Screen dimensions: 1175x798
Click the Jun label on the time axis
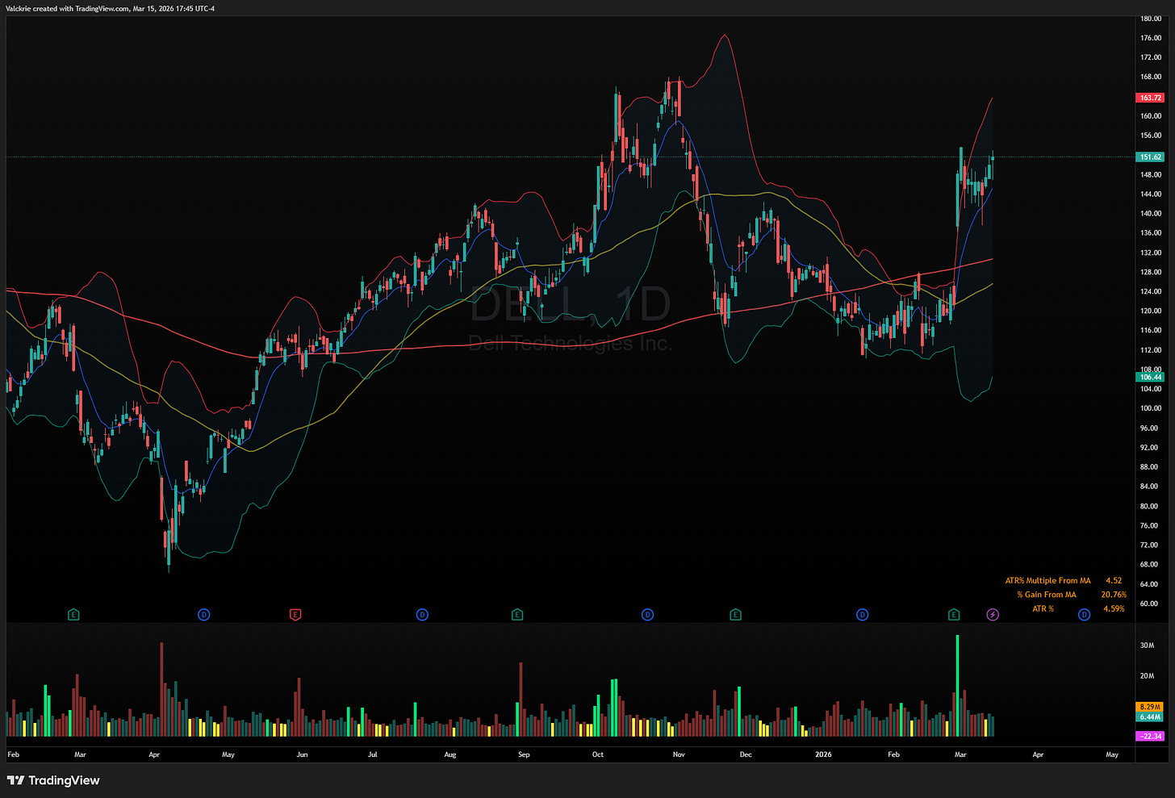click(x=302, y=755)
